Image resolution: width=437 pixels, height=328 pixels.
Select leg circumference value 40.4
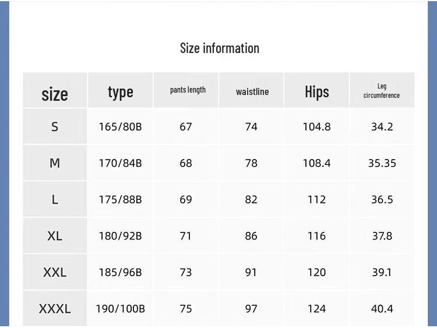point(382,309)
